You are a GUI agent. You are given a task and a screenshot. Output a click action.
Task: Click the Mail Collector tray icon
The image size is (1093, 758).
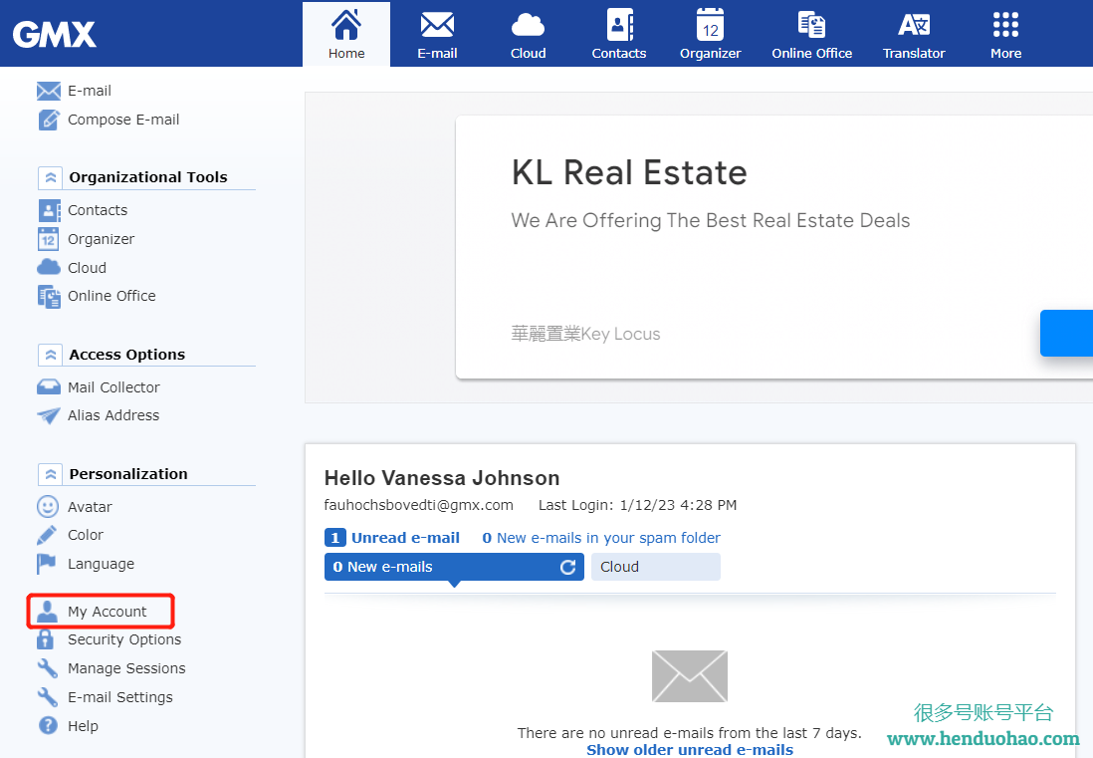click(x=48, y=387)
